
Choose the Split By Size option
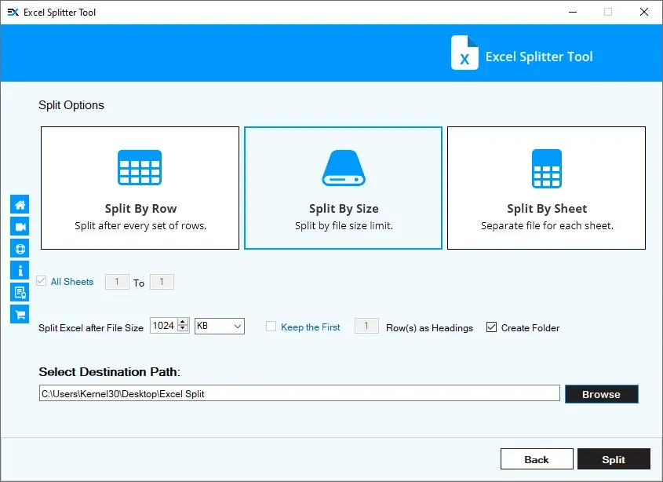coord(343,188)
